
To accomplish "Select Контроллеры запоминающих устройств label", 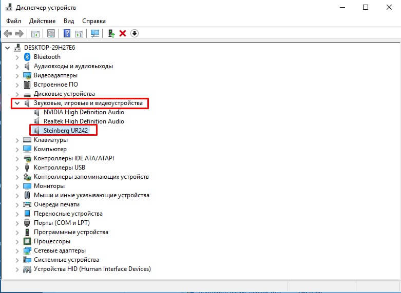I will point(91,177).
